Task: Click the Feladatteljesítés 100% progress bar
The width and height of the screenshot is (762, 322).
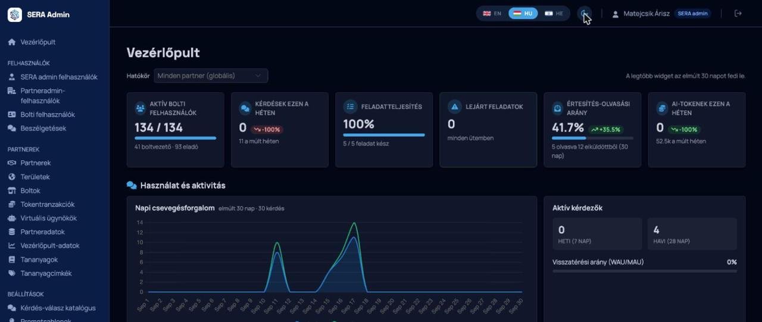Action: coord(384,135)
